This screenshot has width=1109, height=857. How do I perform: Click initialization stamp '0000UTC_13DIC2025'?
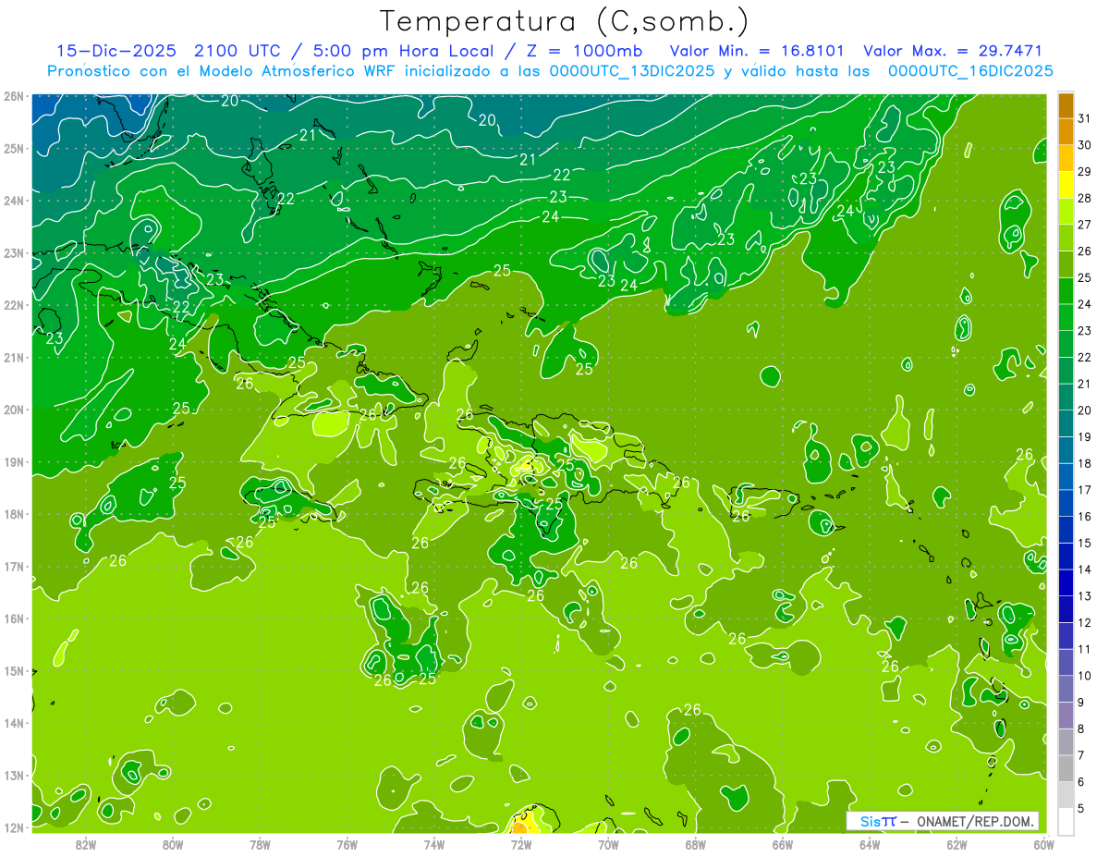pyautogui.click(x=632, y=70)
